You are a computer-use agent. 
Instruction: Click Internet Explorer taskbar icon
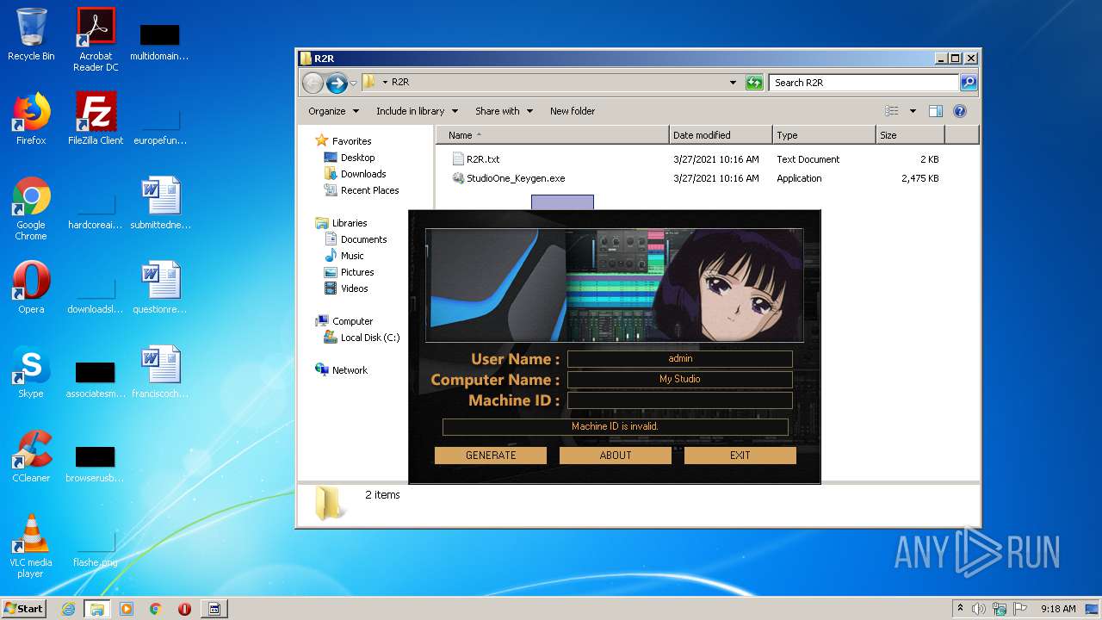(68, 609)
